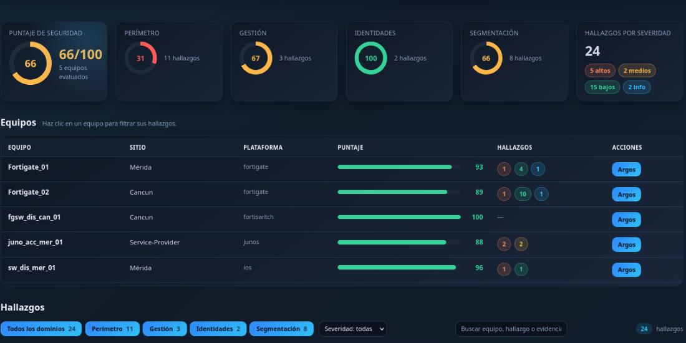The image size is (686, 343).
Task: Click the junos platform cell
Action: pyautogui.click(x=251, y=242)
